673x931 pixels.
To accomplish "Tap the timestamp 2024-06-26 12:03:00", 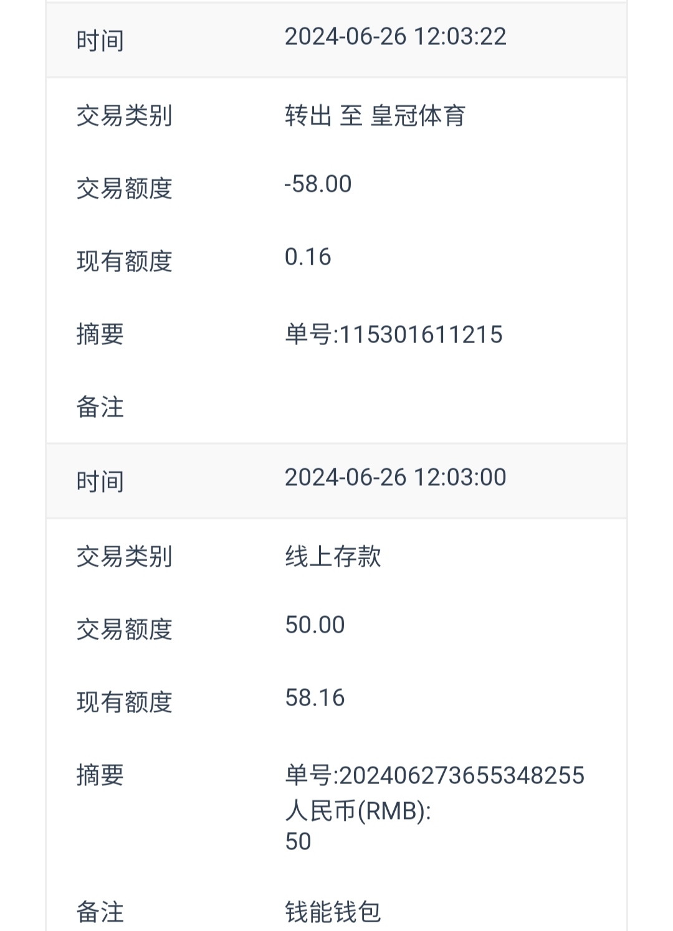I will (395, 478).
